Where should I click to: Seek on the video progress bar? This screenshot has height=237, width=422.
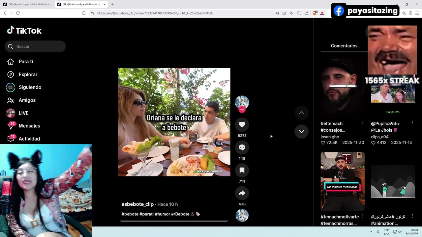(x=174, y=221)
